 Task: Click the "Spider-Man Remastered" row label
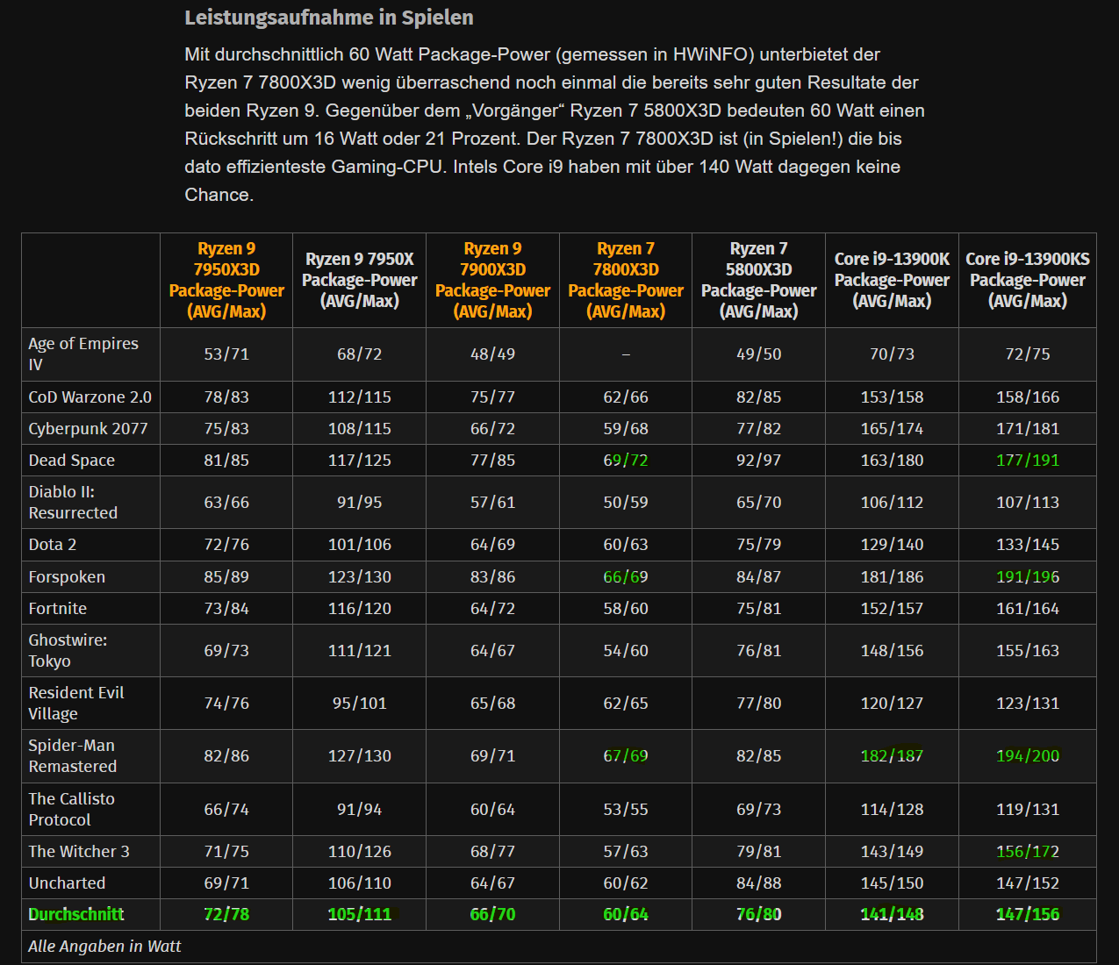click(x=72, y=755)
